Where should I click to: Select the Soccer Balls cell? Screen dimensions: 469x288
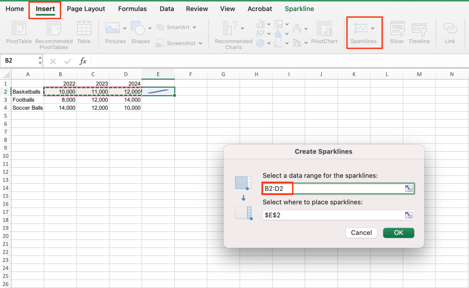tap(27, 107)
